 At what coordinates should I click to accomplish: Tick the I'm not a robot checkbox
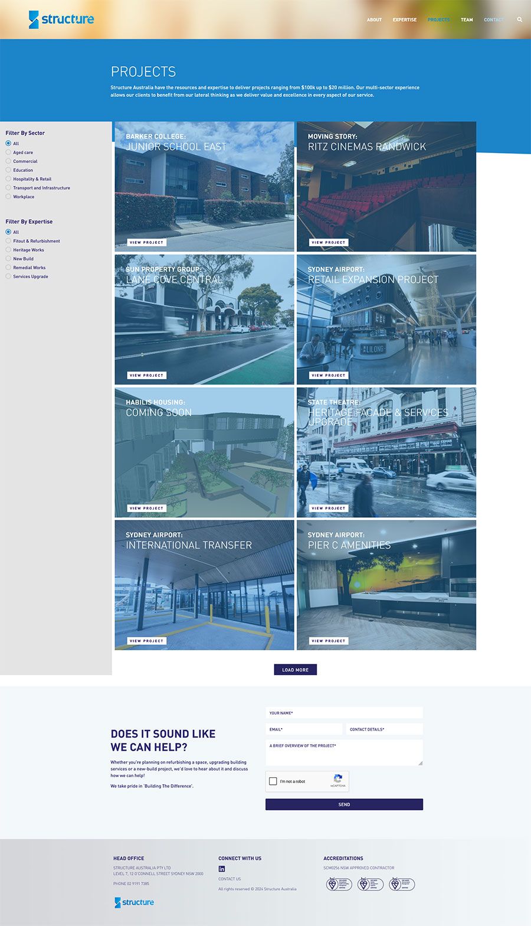coord(273,781)
